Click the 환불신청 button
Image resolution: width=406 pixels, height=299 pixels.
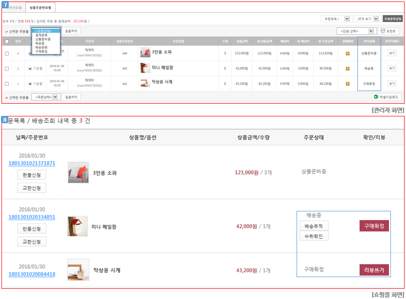click(x=32, y=175)
